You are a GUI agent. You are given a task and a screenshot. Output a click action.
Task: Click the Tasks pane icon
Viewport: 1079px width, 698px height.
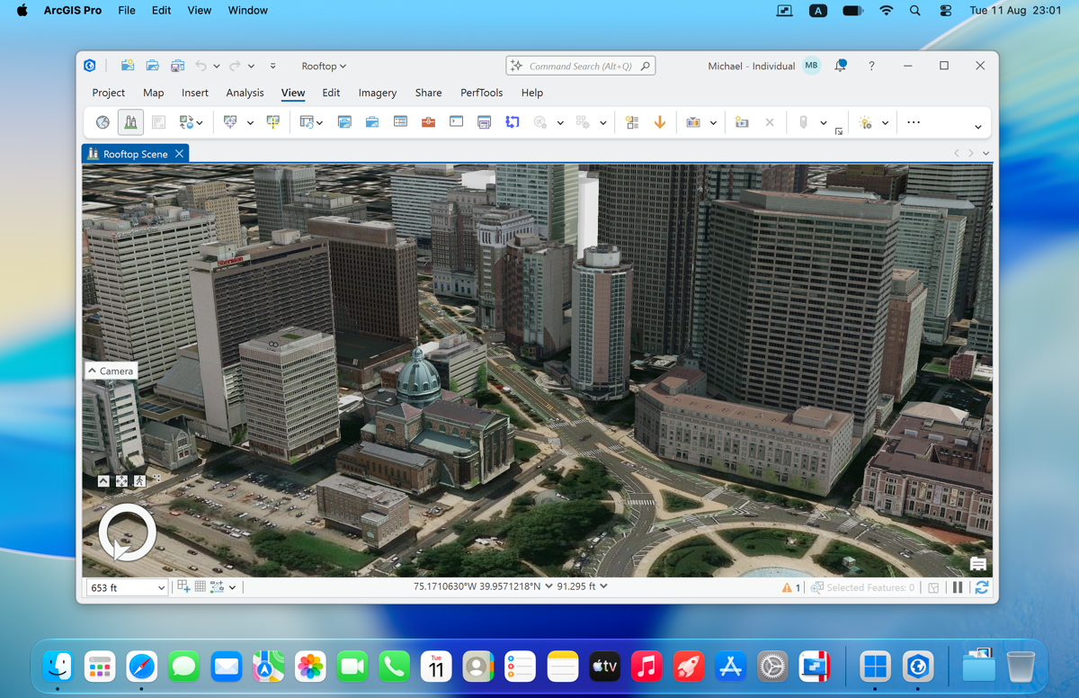coord(484,122)
